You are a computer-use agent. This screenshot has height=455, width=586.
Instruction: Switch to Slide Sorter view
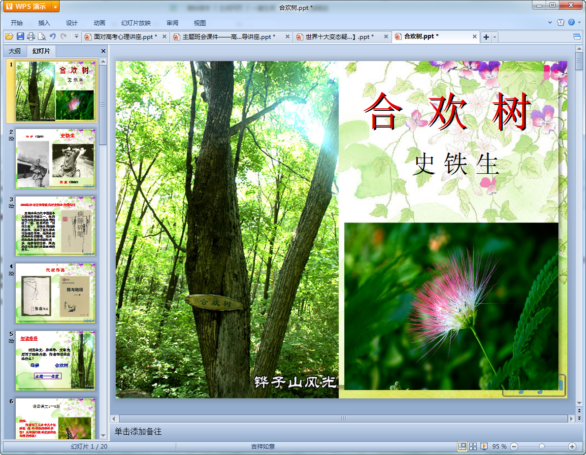coord(473,447)
